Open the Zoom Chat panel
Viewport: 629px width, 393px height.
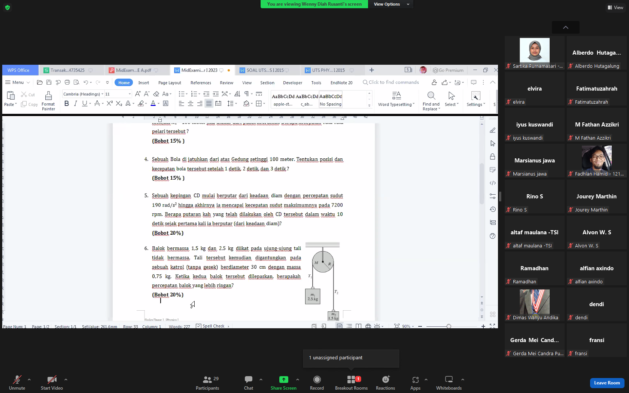(x=249, y=383)
